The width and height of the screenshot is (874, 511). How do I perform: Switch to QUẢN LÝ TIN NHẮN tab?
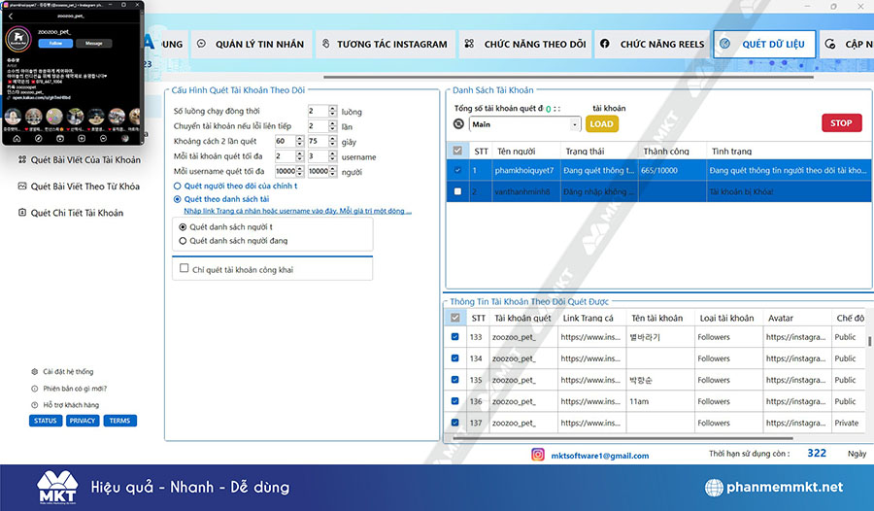tap(251, 44)
